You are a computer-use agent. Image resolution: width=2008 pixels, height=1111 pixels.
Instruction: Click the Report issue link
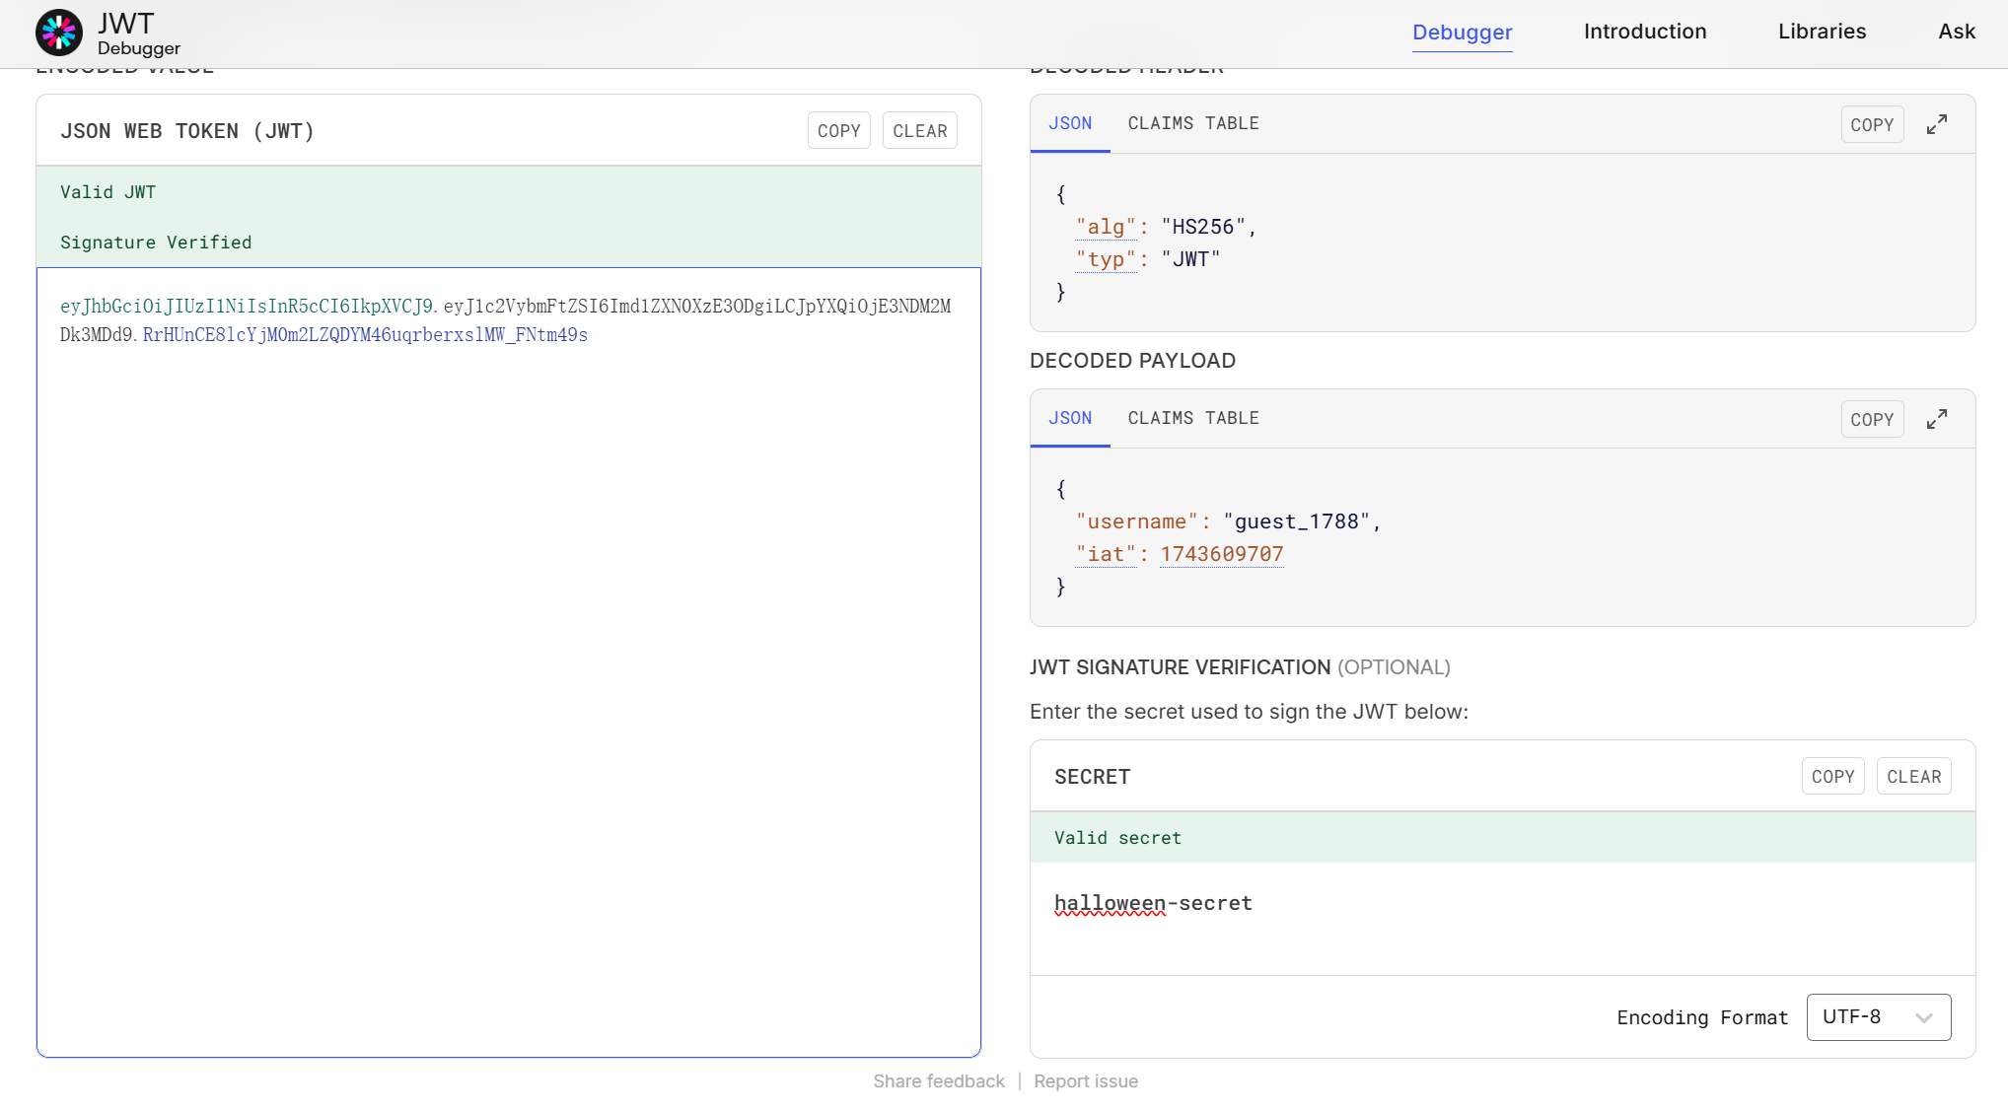coord(1085,1081)
